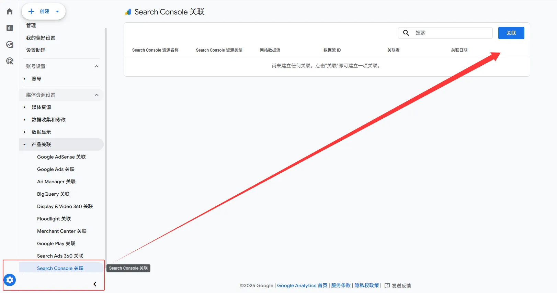Expand the 数据显示 tree item
The height and width of the screenshot is (293, 557).
coord(24,132)
